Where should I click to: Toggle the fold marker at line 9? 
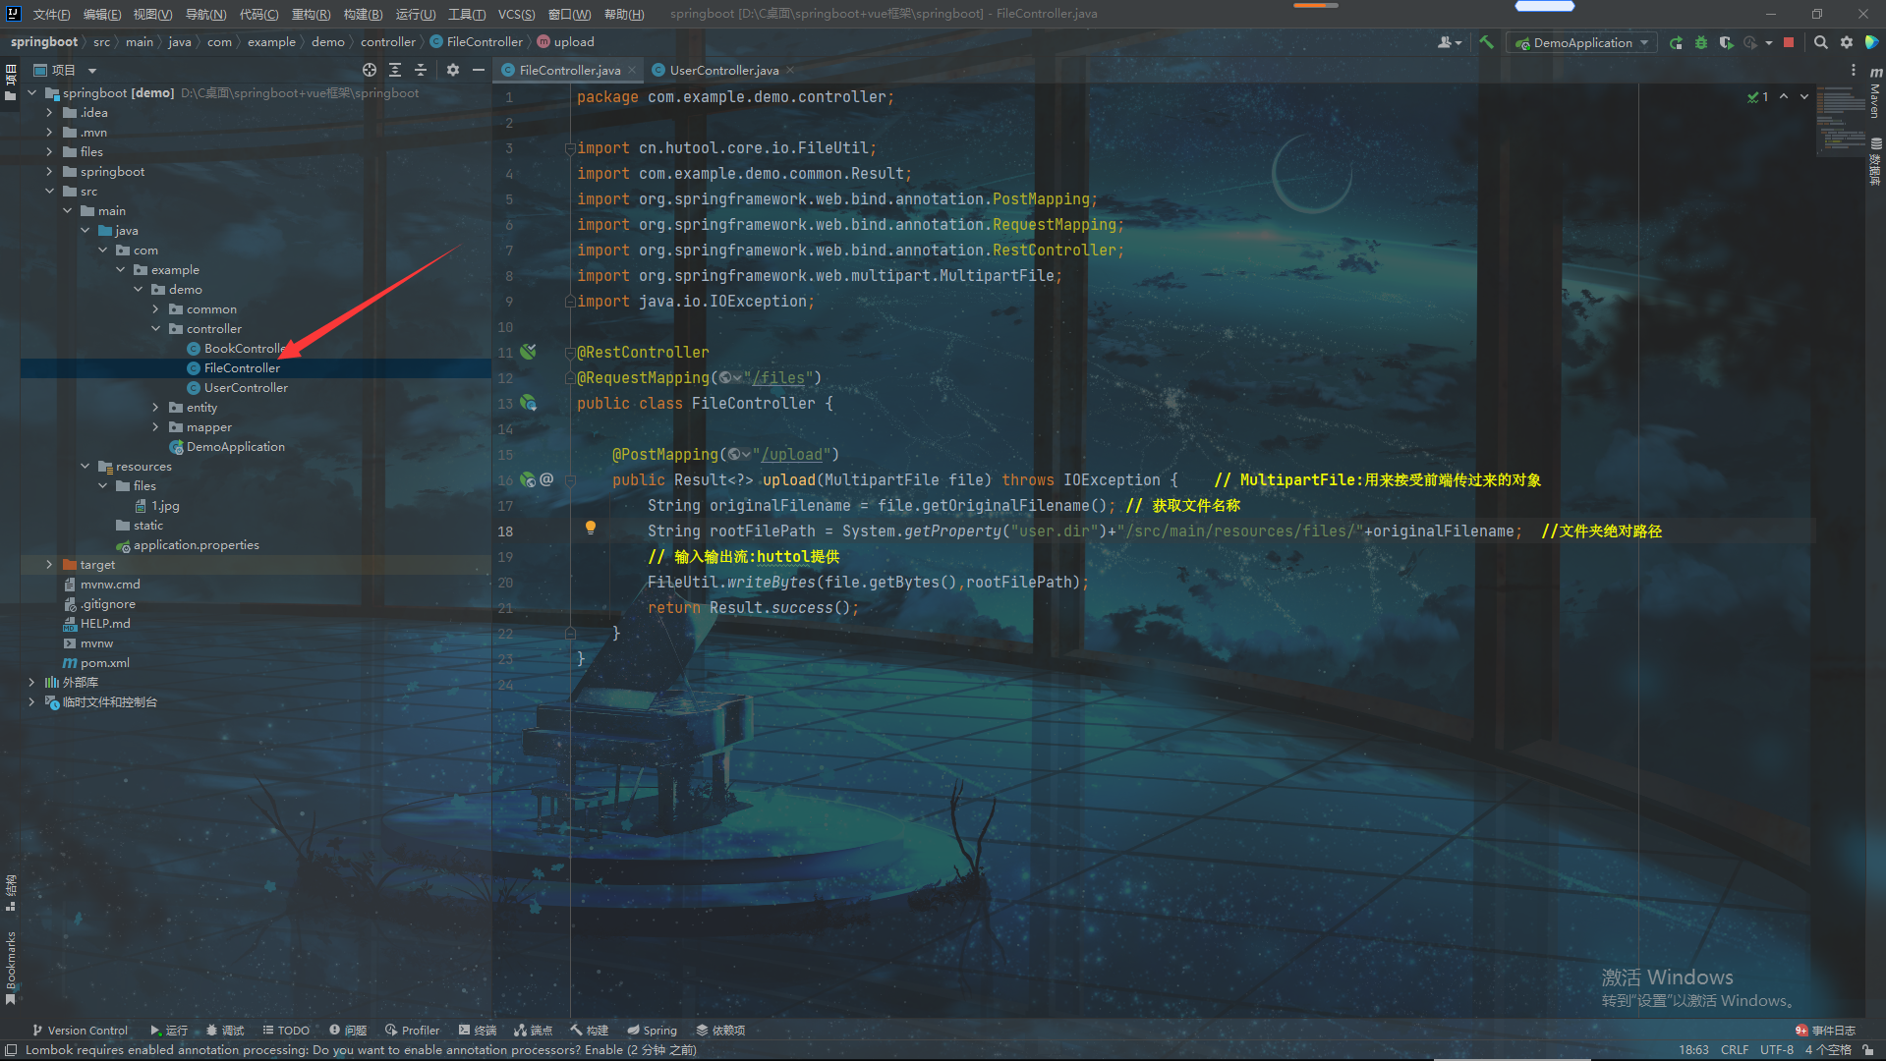(570, 302)
